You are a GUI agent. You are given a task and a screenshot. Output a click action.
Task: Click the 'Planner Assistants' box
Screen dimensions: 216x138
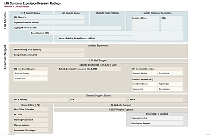coord(31,125)
